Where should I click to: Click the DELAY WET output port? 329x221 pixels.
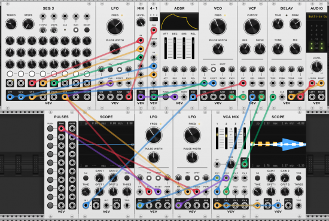tap(291, 97)
